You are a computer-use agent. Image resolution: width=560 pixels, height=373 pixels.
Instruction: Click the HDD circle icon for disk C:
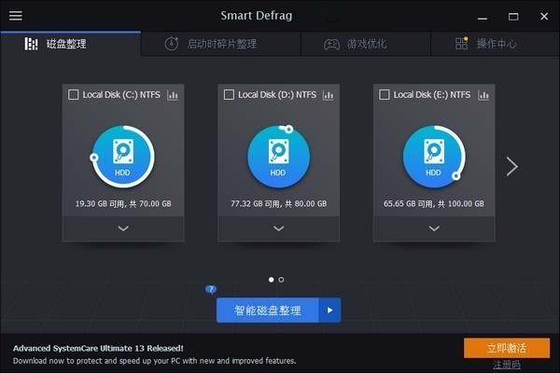pyautogui.click(x=123, y=157)
